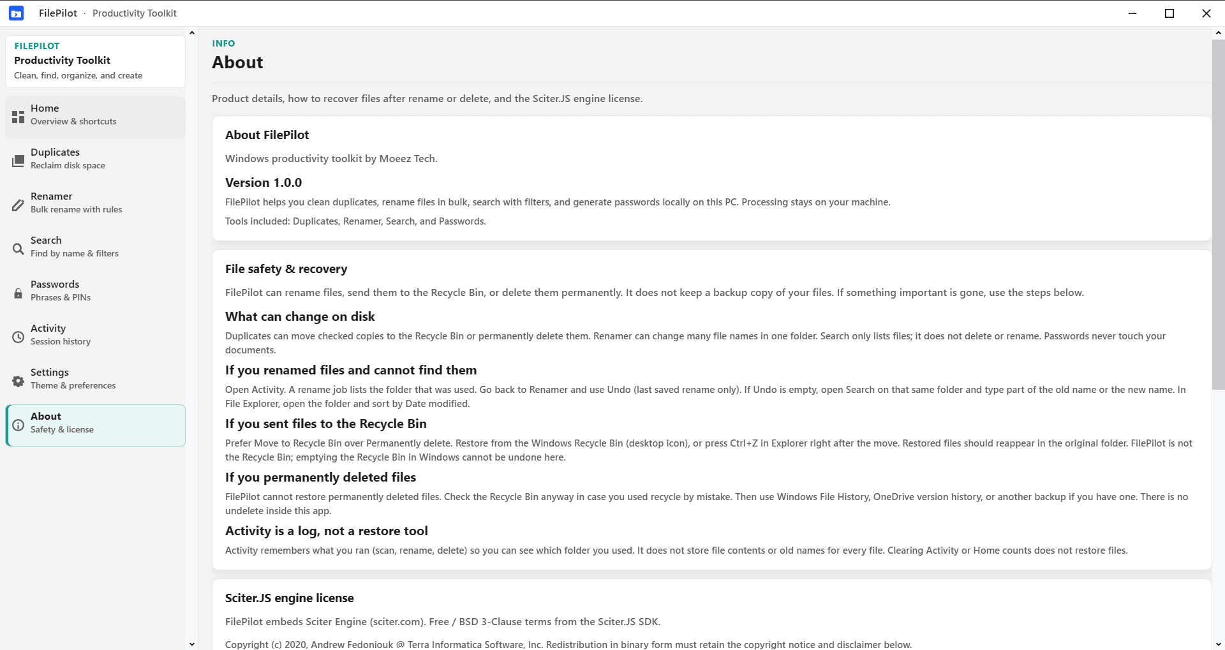This screenshot has width=1225, height=650.
Task: Click the "FilePilot embeds Sciter Engine" line
Action: pyautogui.click(x=443, y=622)
